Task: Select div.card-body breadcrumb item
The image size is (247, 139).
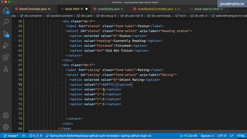Action: [x=159, y=16]
